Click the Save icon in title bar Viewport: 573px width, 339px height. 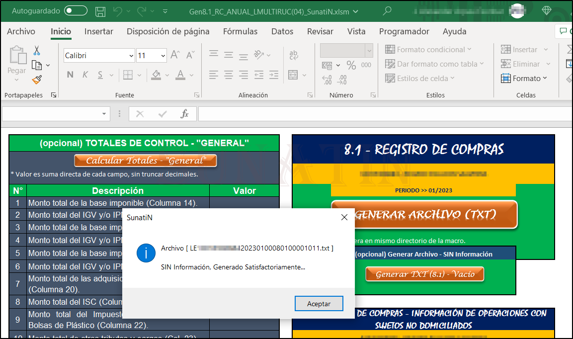(x=100, y=11)
